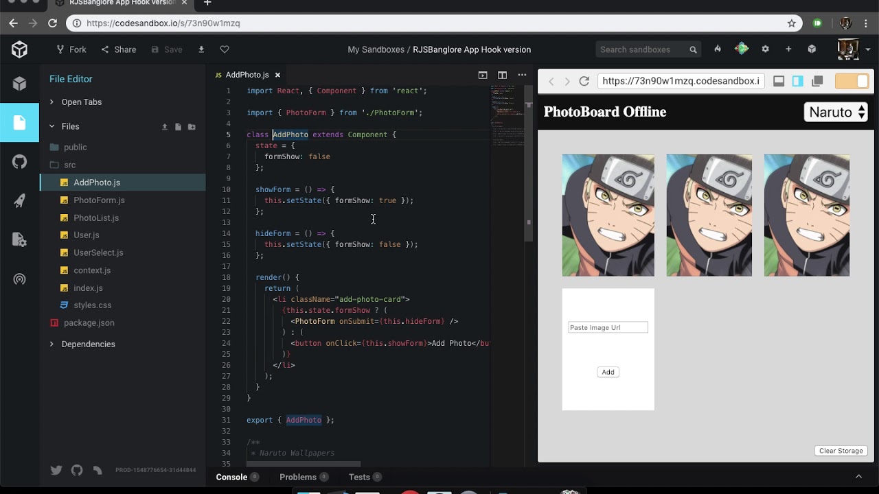
Task: Click the preview URL address field
Action: [681, 81]
